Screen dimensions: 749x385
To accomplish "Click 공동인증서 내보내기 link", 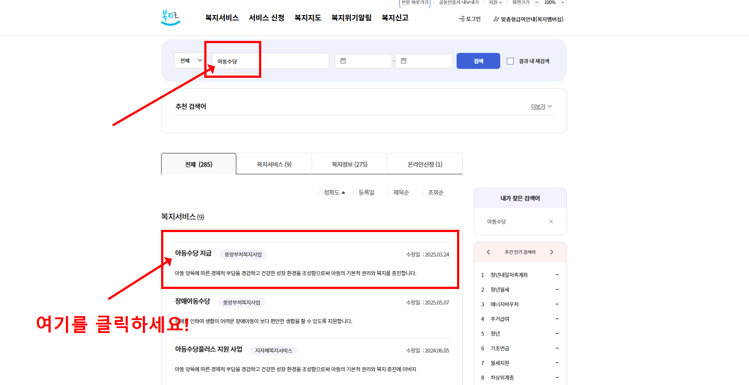I will (459, 2).
